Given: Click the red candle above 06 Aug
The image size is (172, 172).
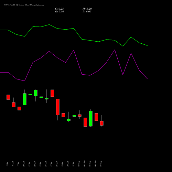Looking at the screenshot, I should coord(96,117).
